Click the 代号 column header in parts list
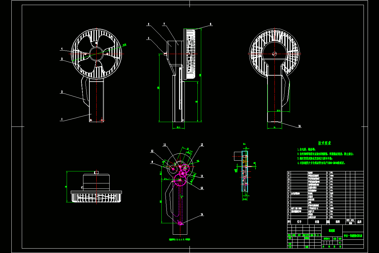This screenshot has height=253, width=379. pos(299,222)
